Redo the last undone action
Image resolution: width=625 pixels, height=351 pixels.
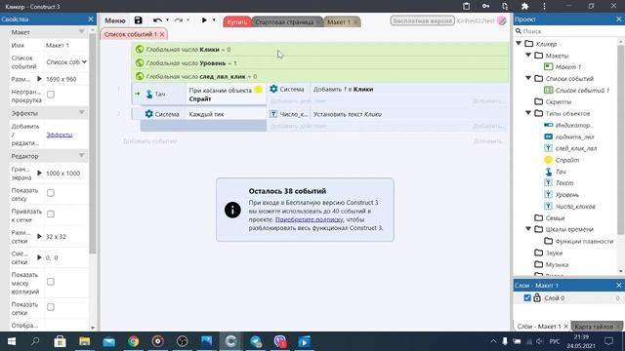point(178,20)
